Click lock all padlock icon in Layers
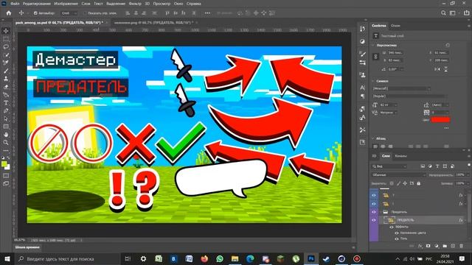Viewport: 472px width, 265px height. [419, 183]
